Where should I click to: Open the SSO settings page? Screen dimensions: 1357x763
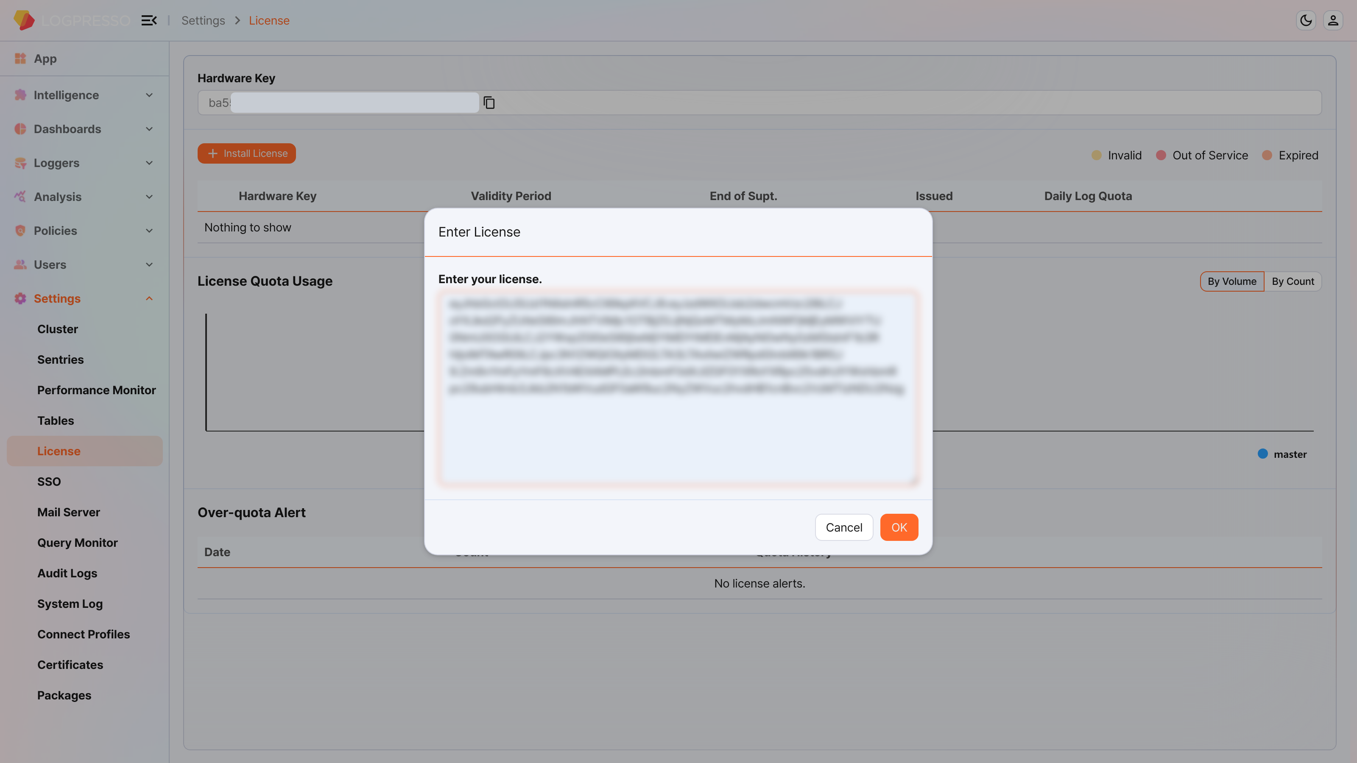49,482
